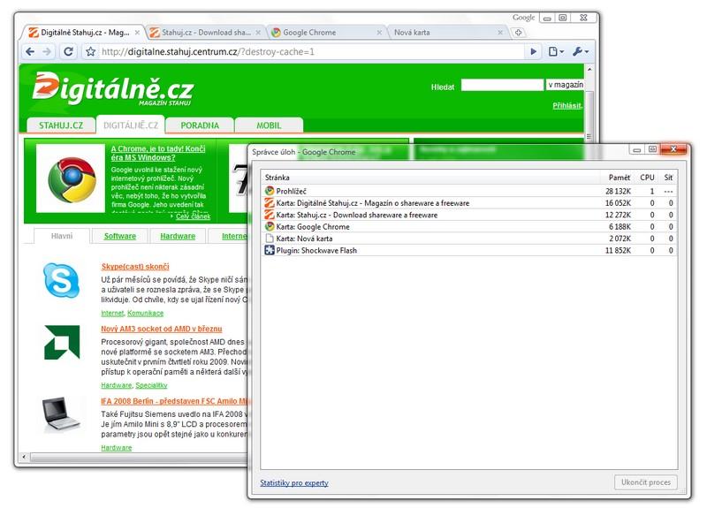
Task: Click the Digitálně.cz site logo
Action: tap(113, 88)
